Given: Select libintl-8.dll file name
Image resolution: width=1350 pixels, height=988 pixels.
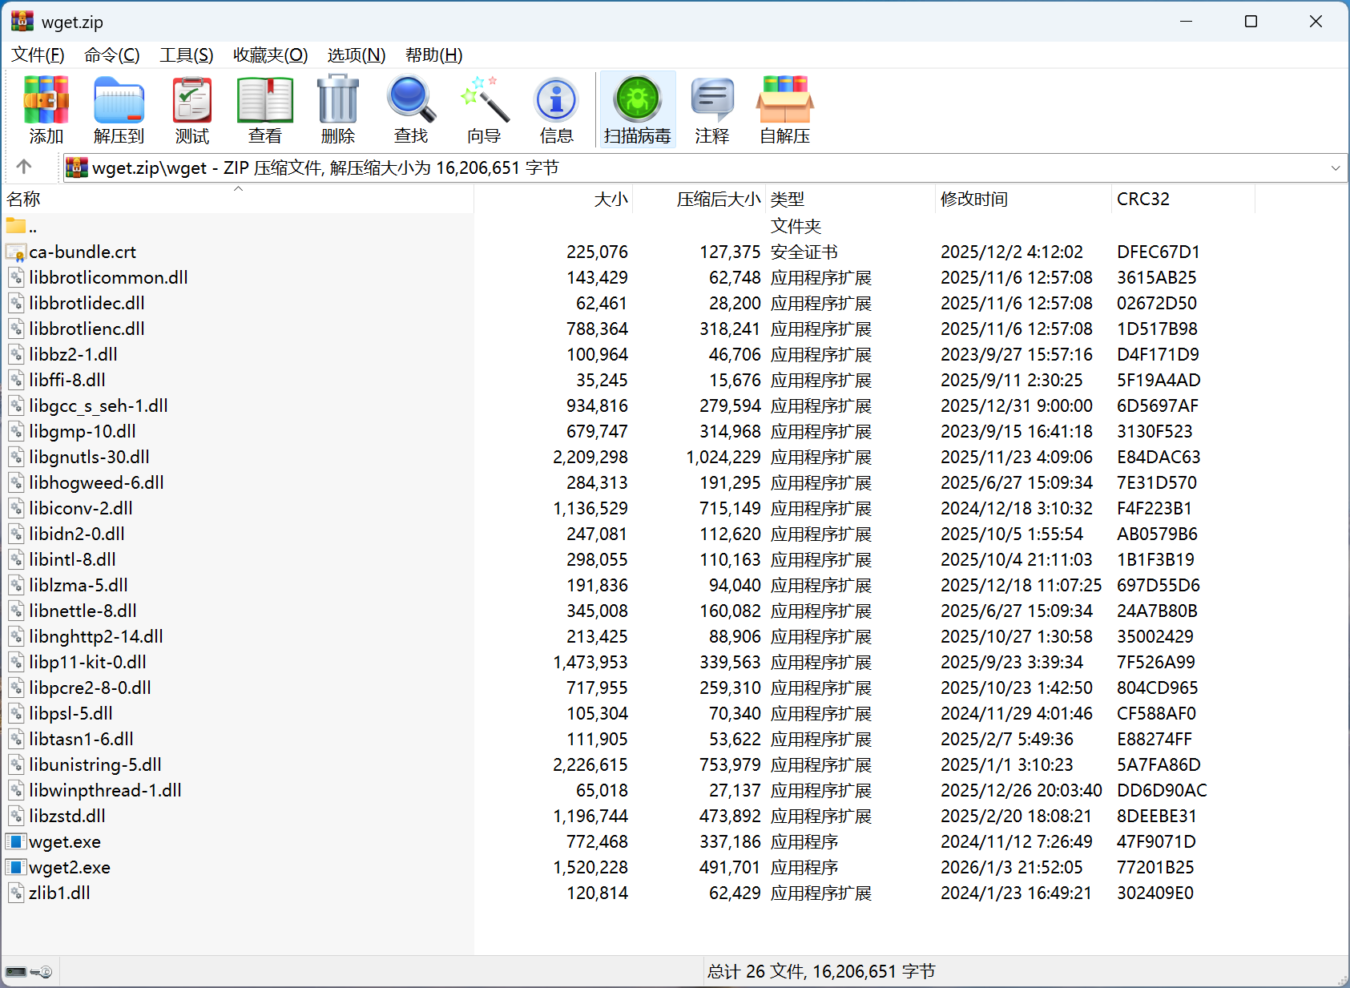Looking at the screenshot, I should pyautogui.click(x=72, y=559).
